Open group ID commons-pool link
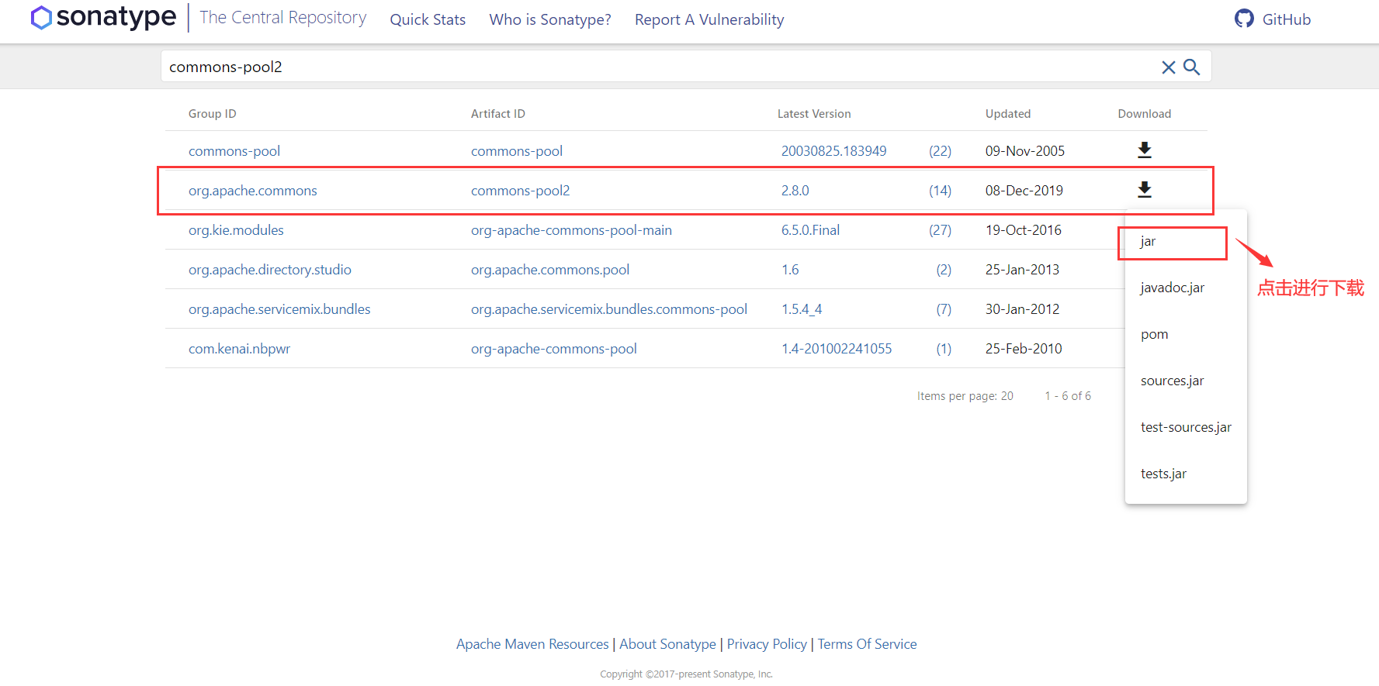Image resolution: width=1379 pixels, height=686 pixels. click(x=234, y=151)
